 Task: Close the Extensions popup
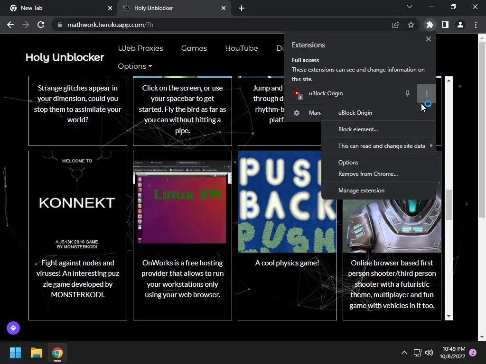coord(429,39)
